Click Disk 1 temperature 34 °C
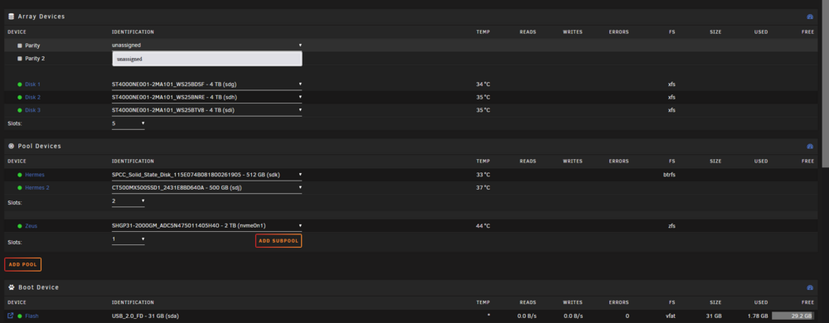 coord(483,84)
